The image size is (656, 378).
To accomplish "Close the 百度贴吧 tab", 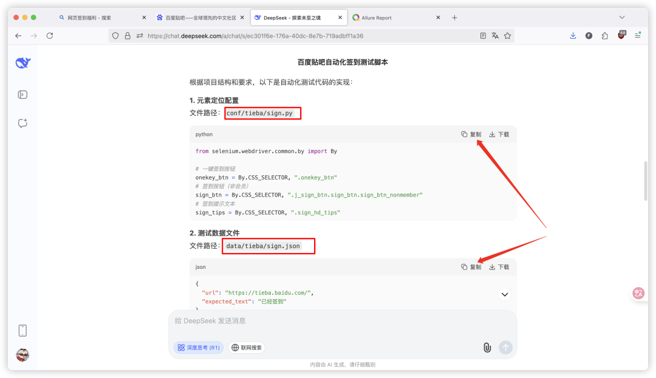I will (242, 18).
